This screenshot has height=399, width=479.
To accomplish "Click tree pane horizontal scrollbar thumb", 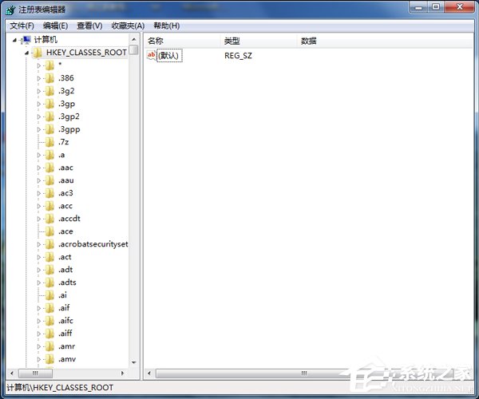I will [35, 373].
